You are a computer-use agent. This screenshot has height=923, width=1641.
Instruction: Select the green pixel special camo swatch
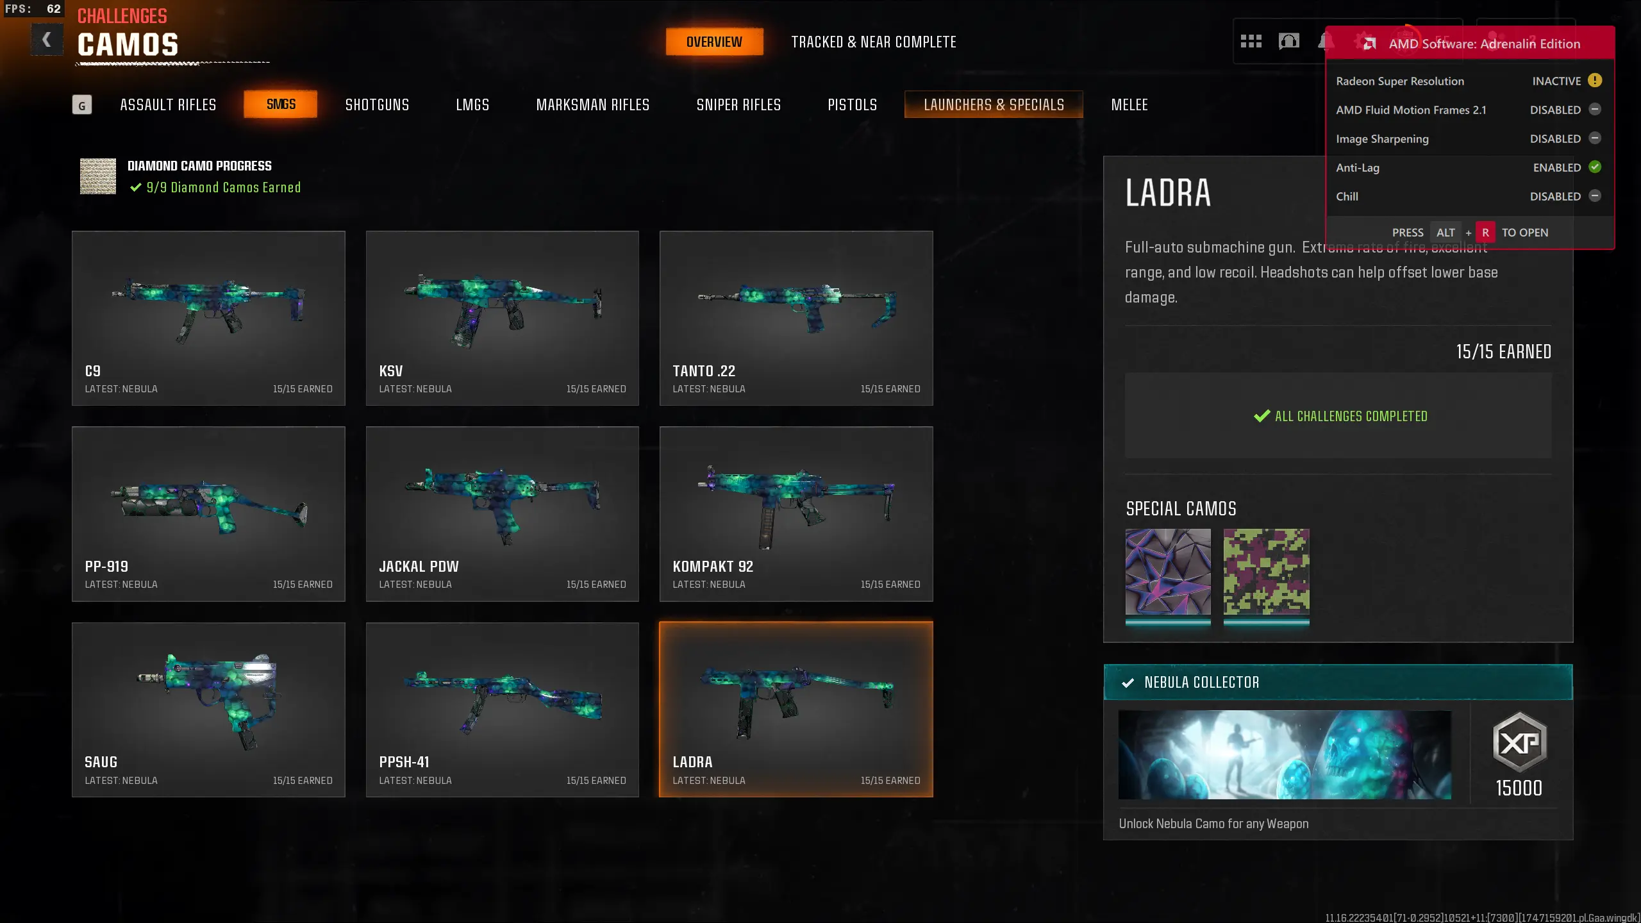pos(1266,572)
